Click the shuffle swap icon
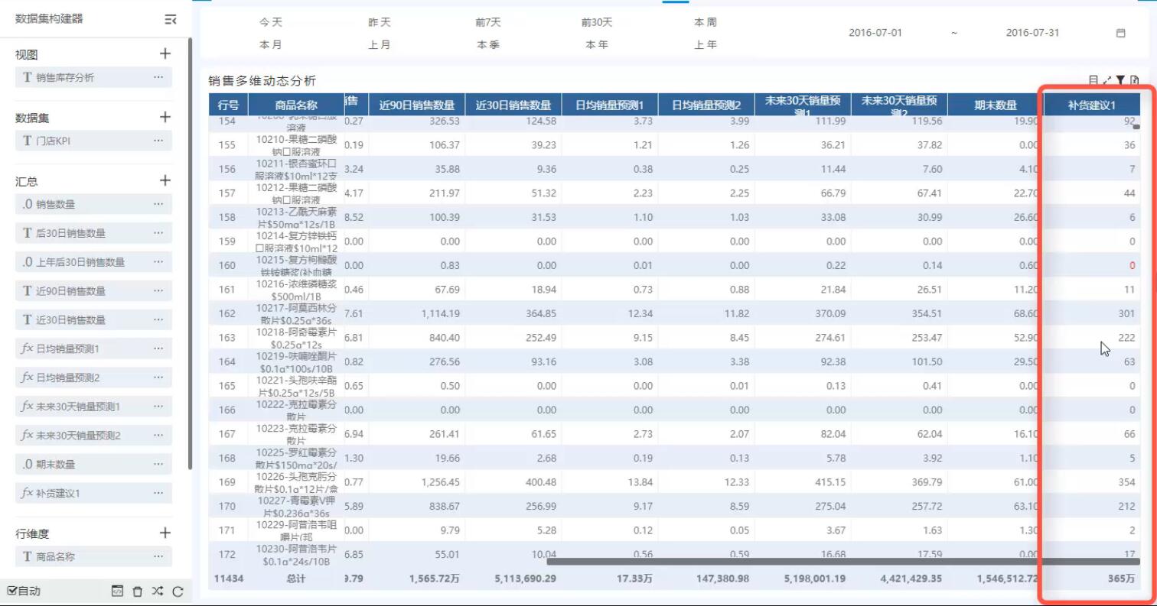1157x606 pixels. pos(158,591)
